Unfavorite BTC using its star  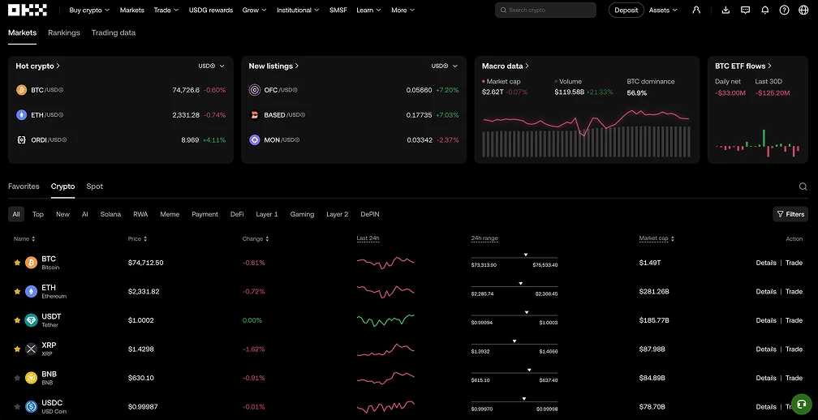[17, 263]
